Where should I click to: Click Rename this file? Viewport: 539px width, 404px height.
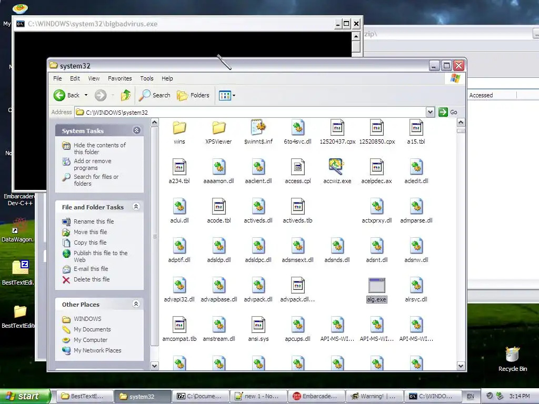[x=94, y=221]
